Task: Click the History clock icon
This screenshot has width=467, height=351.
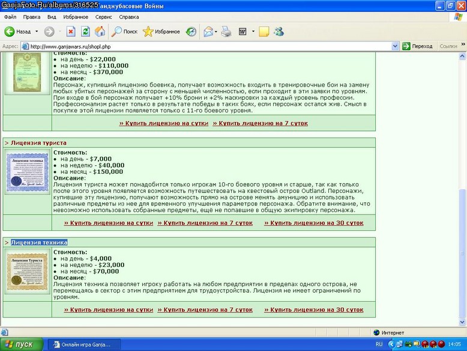Action: pos(191,31)
